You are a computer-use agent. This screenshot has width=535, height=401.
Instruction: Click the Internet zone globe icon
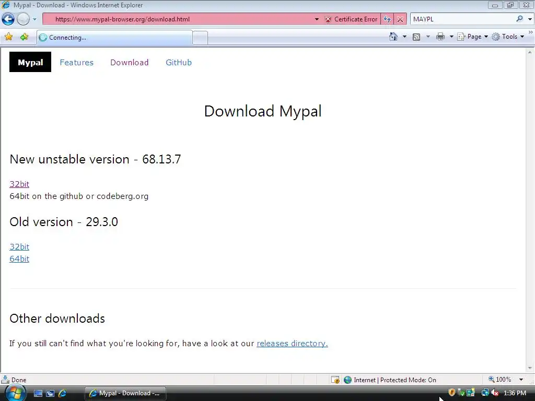[x=347, y=380]
